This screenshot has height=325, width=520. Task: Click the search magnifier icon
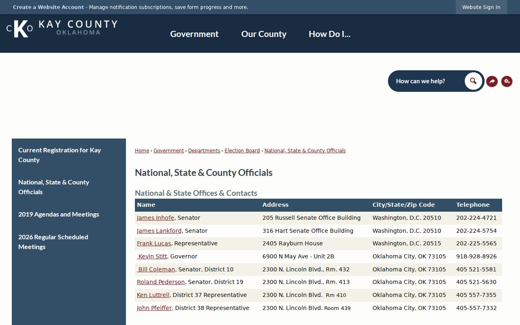coord(473,81)
